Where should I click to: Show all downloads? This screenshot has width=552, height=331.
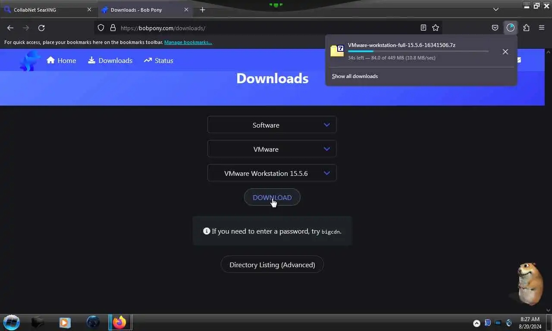point(355,76)
